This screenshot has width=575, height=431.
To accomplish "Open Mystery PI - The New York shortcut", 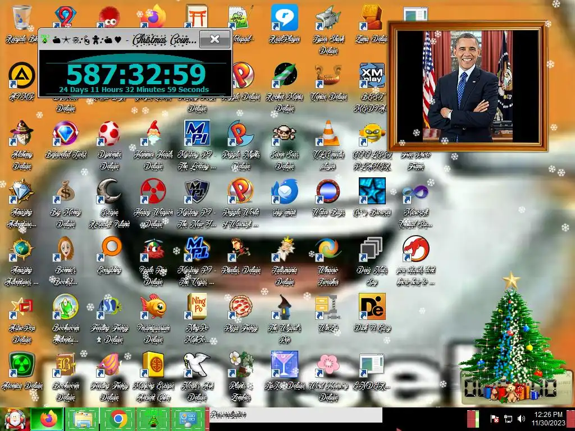I will pos(197,191).
